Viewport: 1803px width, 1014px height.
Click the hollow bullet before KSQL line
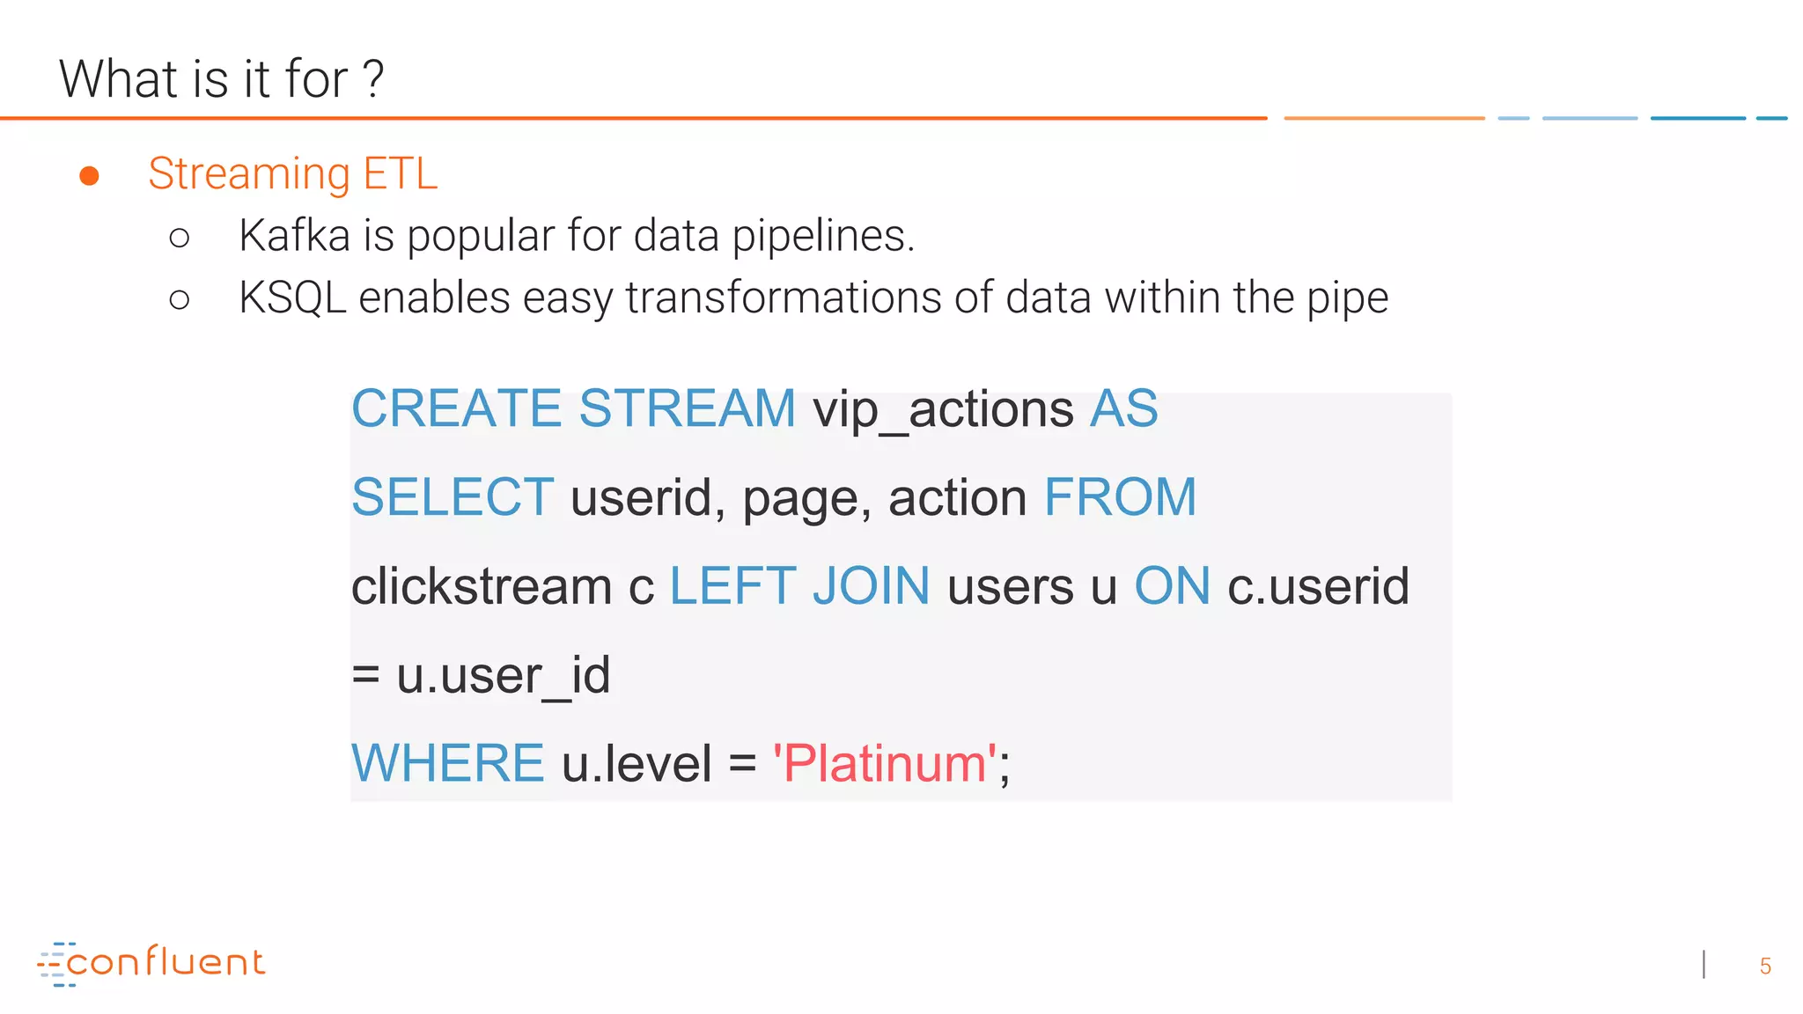(180, 300)
